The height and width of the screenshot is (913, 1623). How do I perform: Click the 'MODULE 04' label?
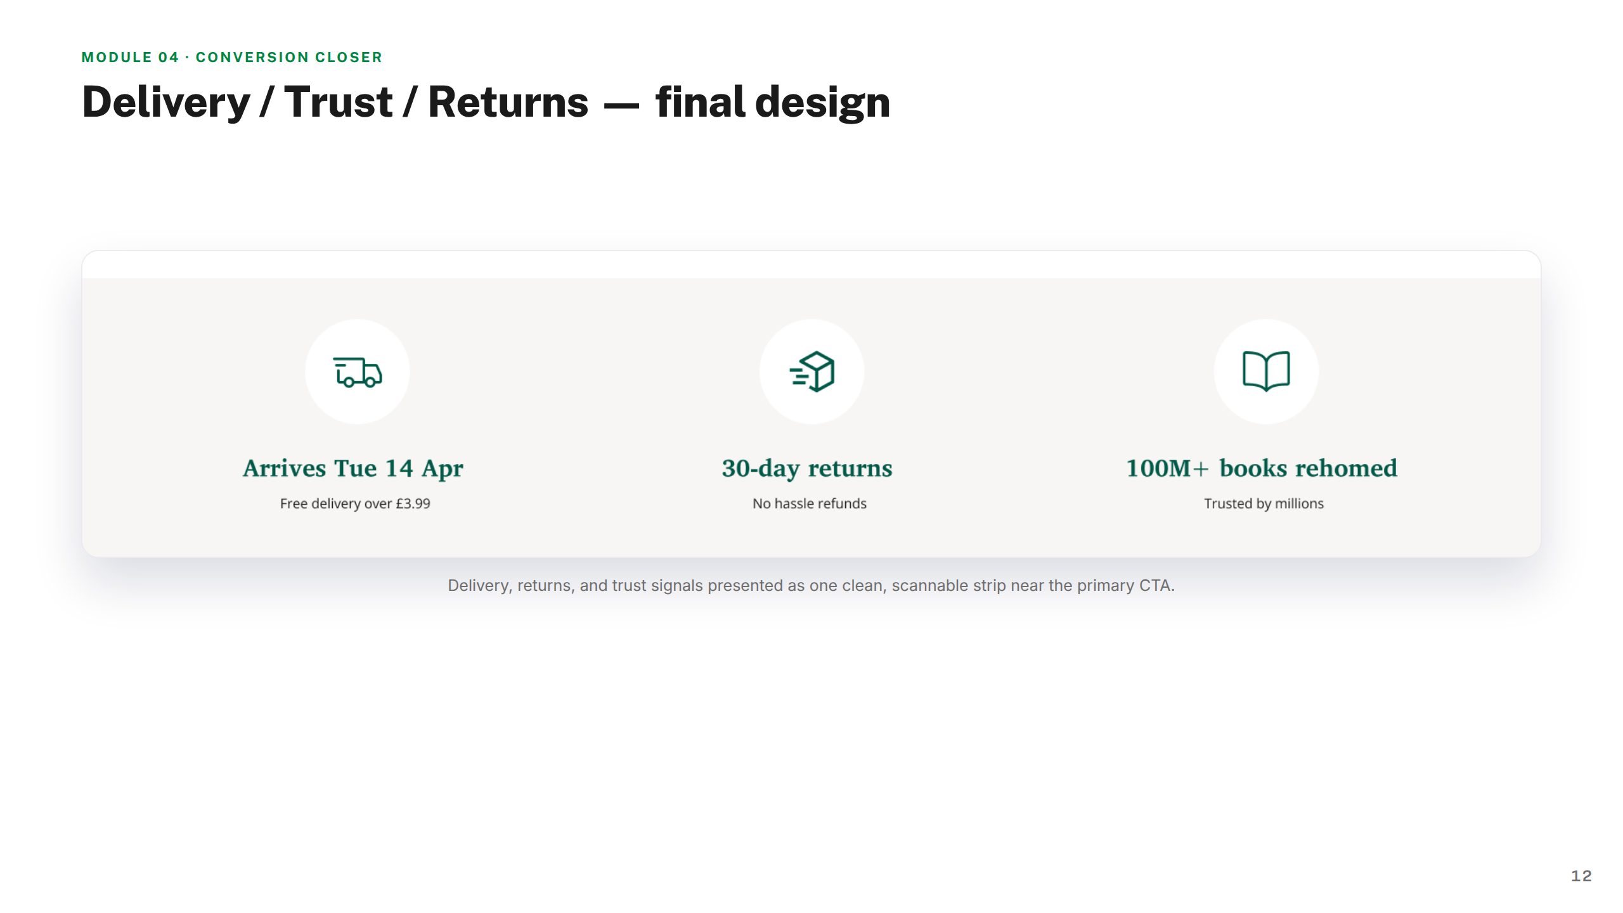pyautogui.click(x=131, y=57)
